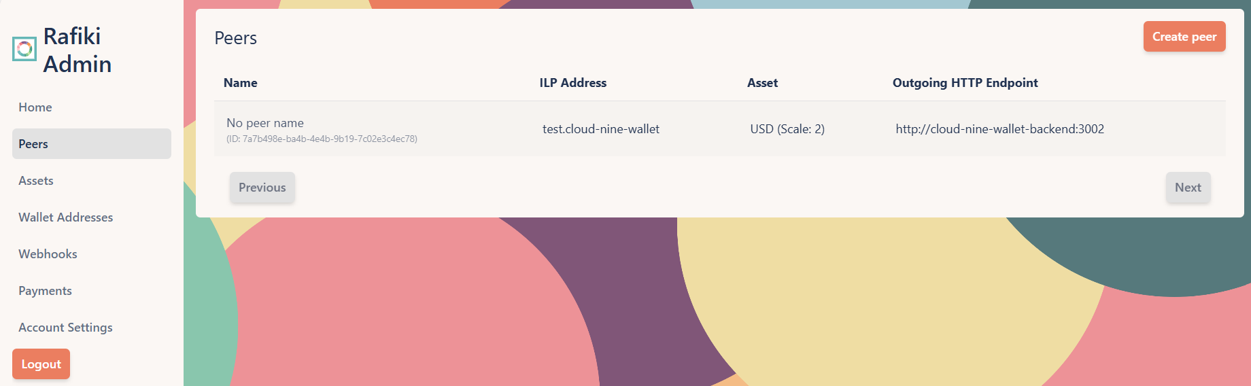The image size is (1251, 386).
Task: Go to Home in the sidebar
Action: (x=35, y=107)
